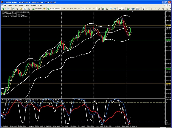172x128 pixels.
Task: Switch chart to M1 timeframe
Action: coord(64,9)
